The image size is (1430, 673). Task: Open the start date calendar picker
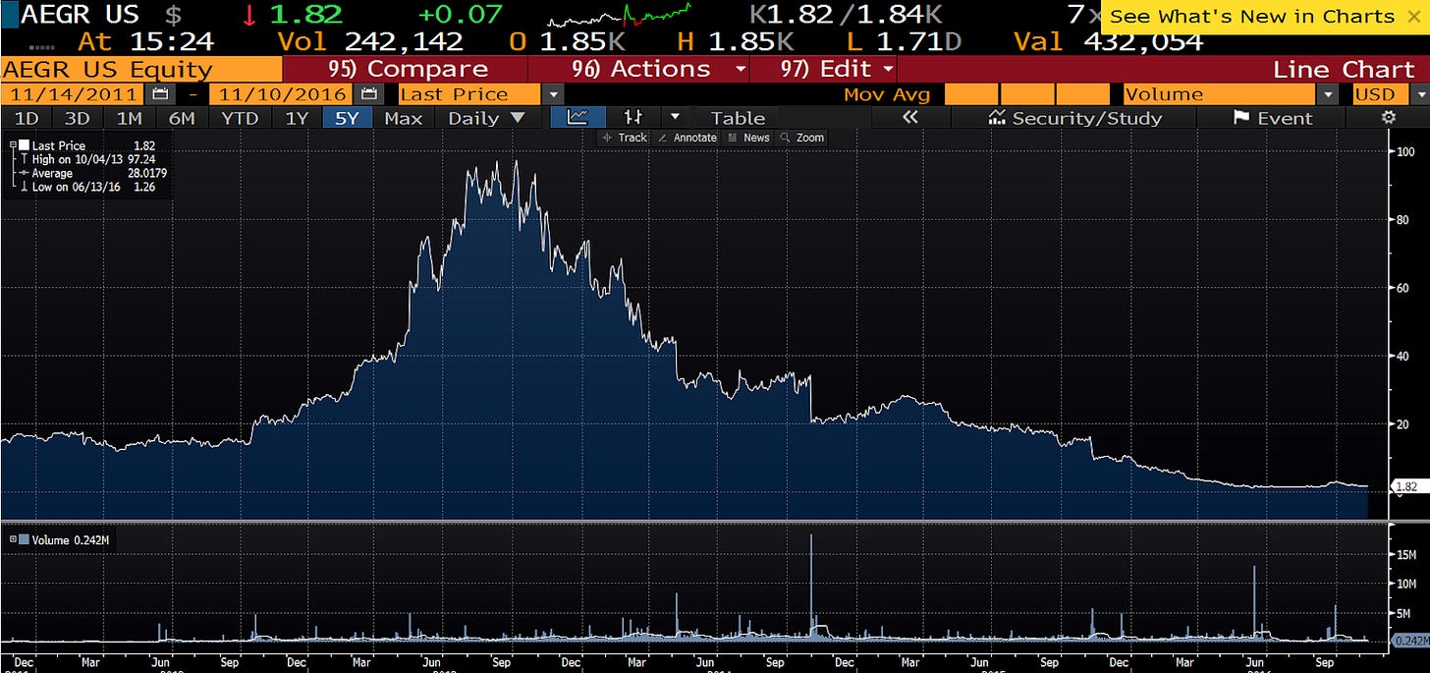click(x=160, y=94)
